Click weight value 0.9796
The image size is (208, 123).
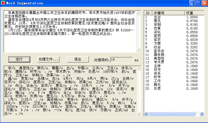(192, 21)
